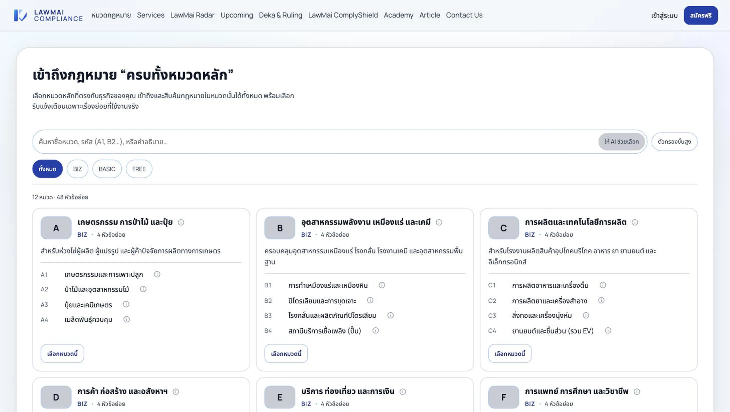Select the category E letter badge
Screen dimensions: 730x412
[x=280, y=397]
